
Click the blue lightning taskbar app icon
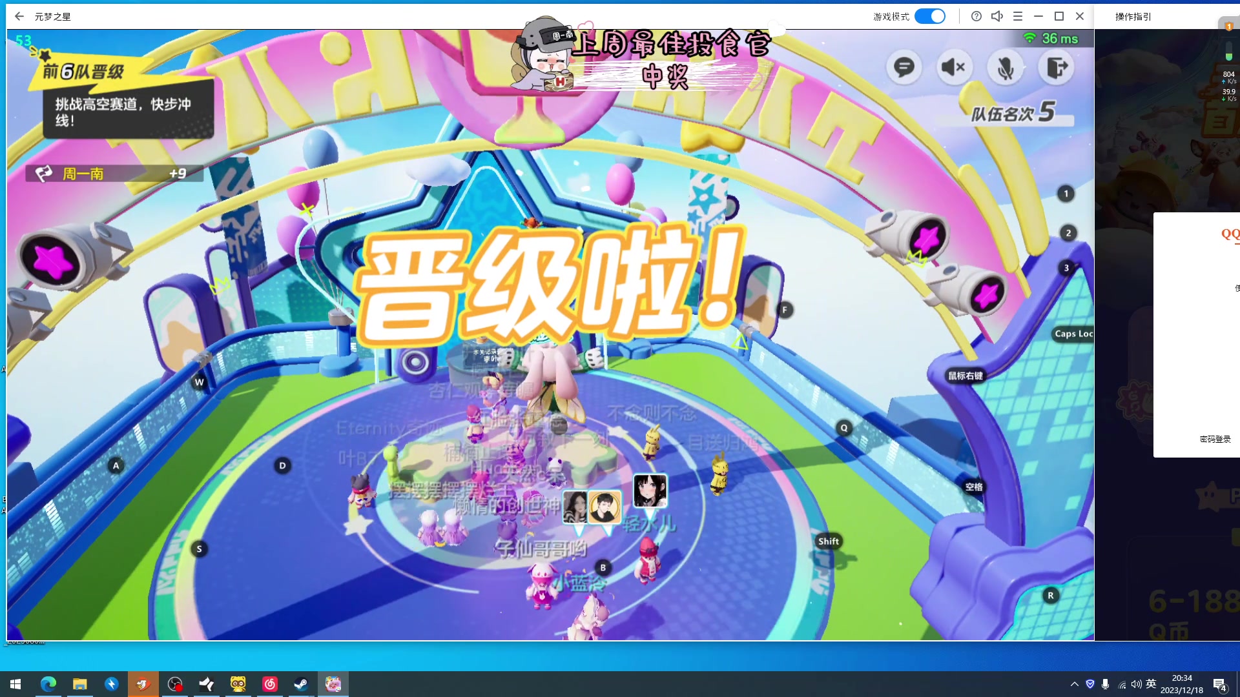(x=112, y=684)
